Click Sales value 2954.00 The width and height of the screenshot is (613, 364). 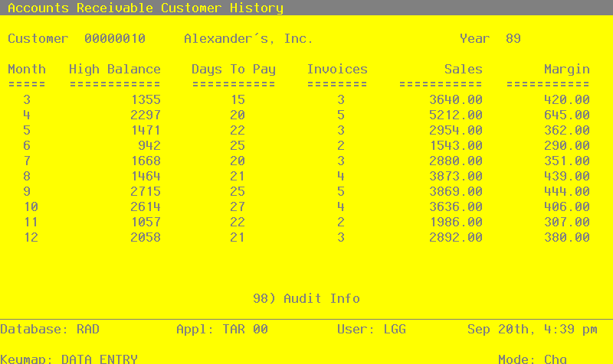pos(456,130)
